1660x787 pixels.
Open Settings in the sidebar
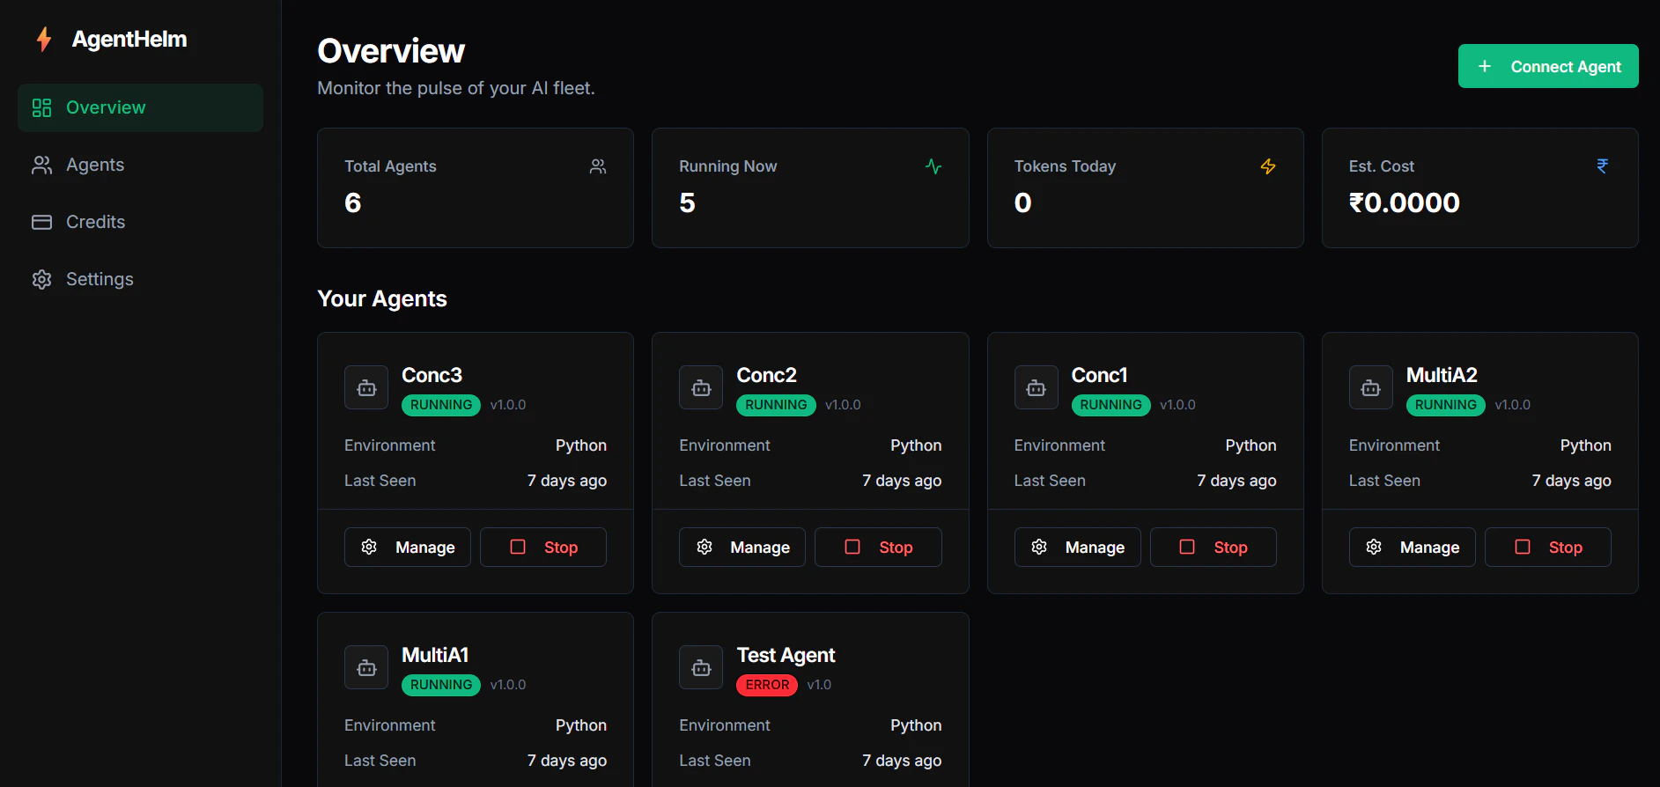point(140,279)
